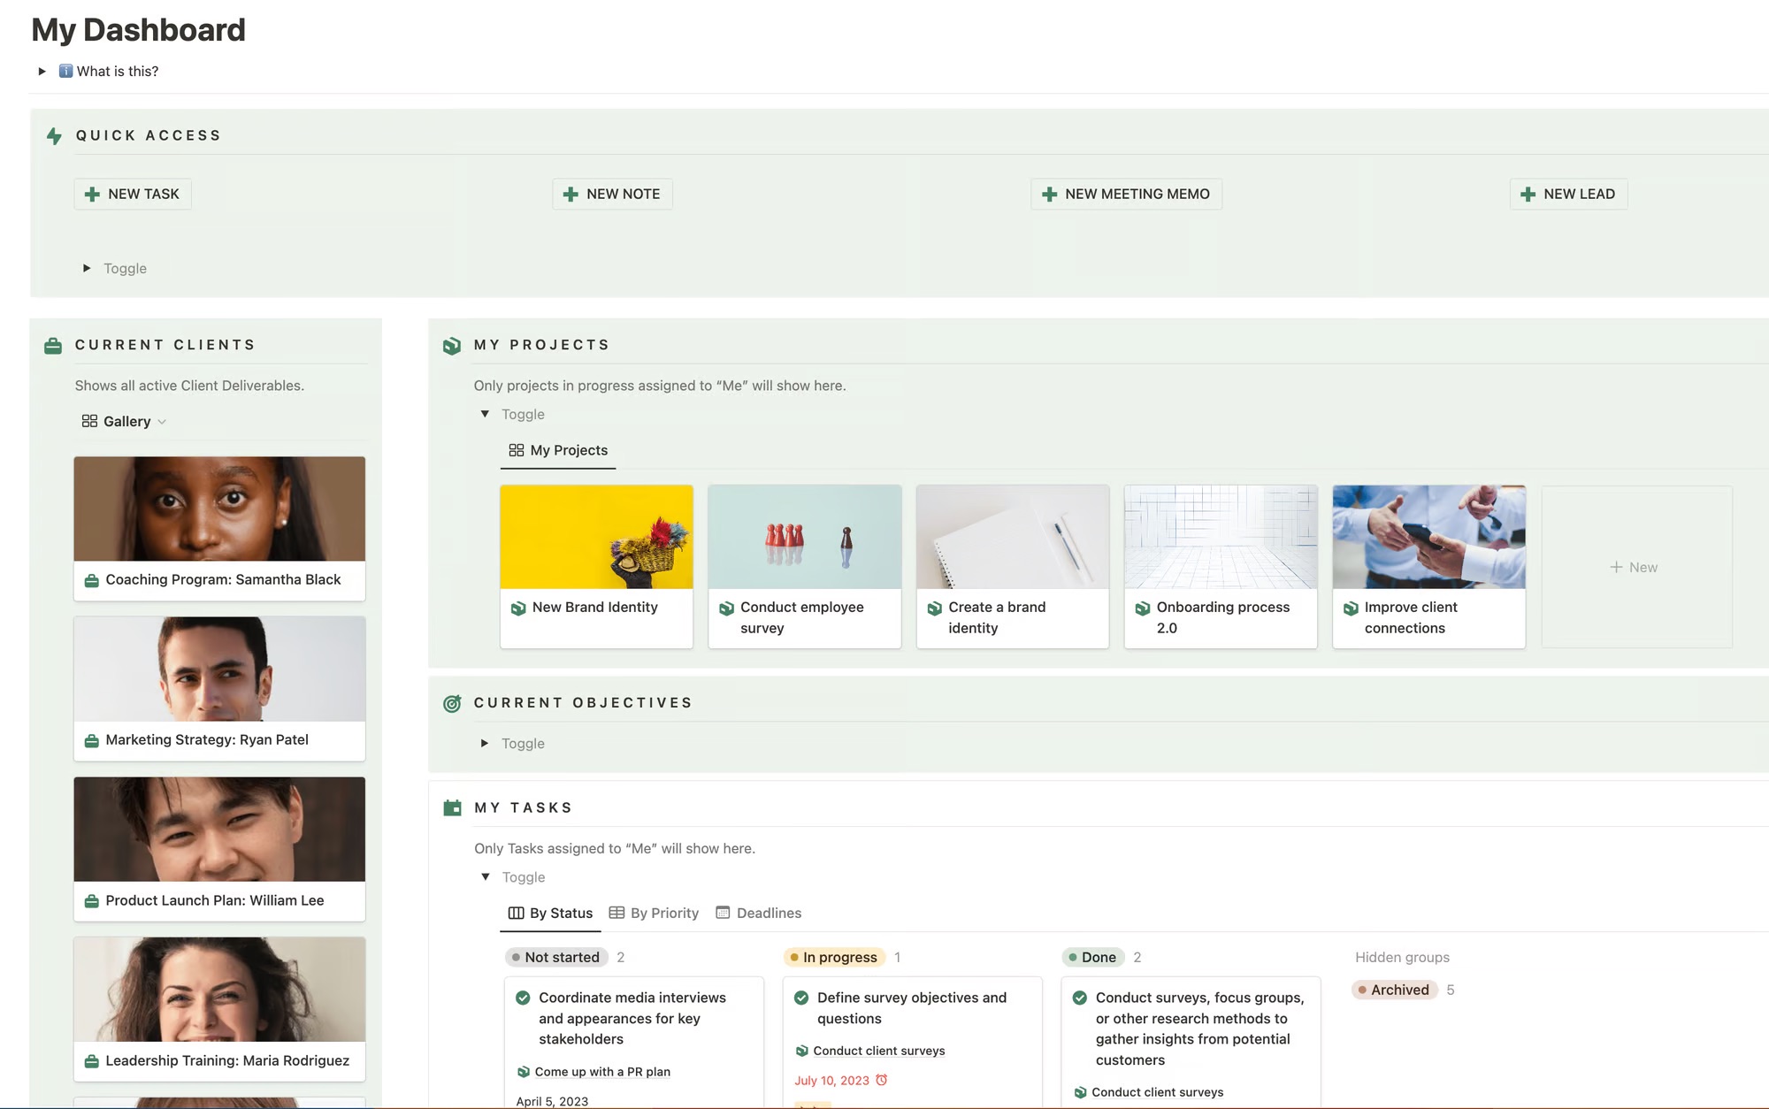The image size is (1769, 1109).
Task: Check off Coordinate media interviews task
Action: tap(524, 998)
